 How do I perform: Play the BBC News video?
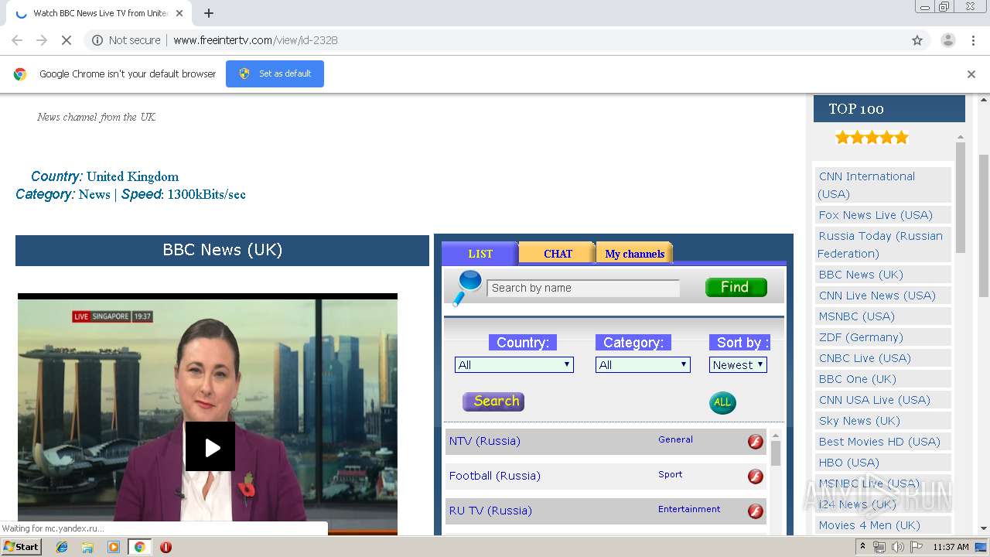210,446
